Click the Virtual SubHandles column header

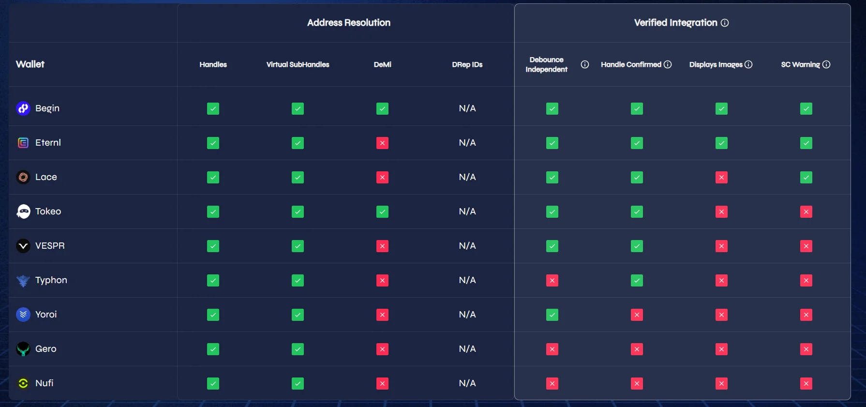[x=298, y=64]
